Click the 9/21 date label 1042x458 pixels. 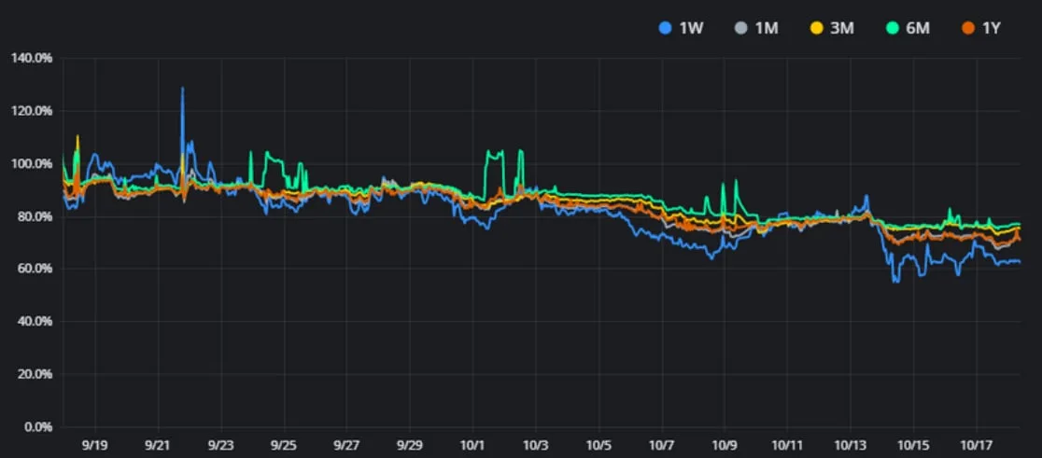coord(159,444)
